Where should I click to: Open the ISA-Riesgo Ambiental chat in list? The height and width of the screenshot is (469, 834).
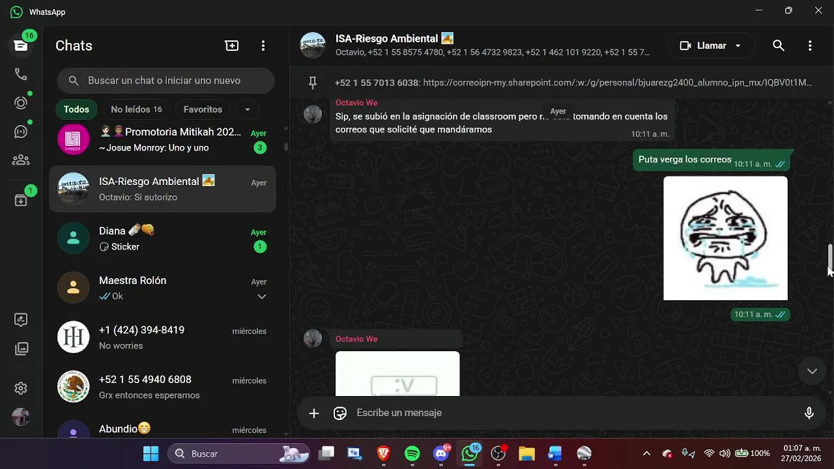(x=162, y=189)
